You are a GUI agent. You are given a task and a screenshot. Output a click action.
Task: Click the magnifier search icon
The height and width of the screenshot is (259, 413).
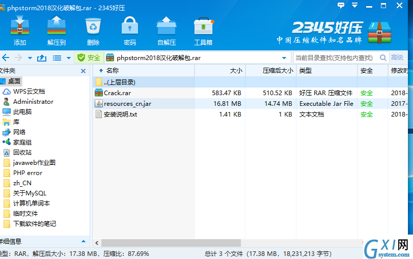383,57
